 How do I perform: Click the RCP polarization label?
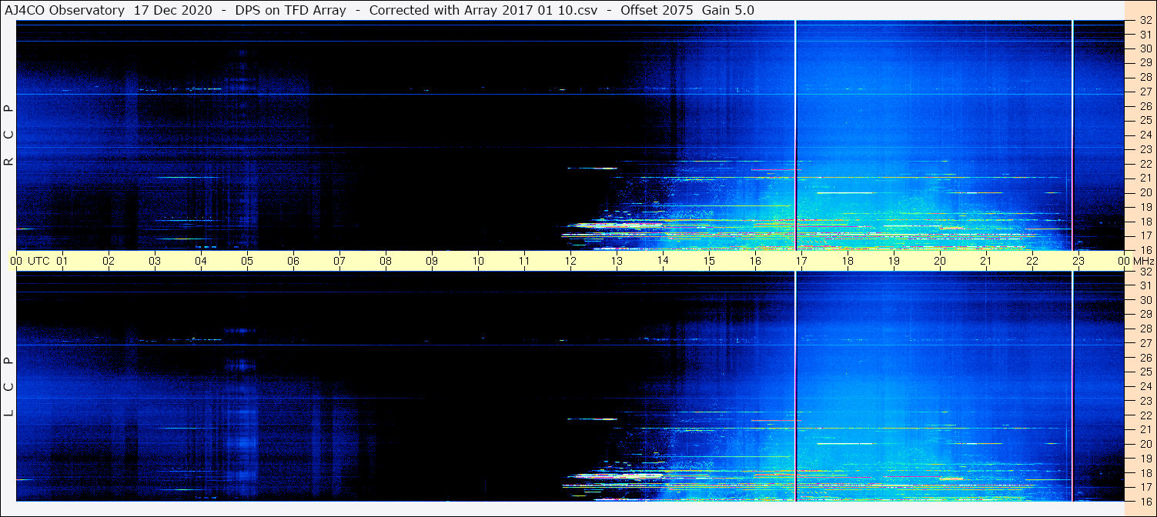tap(8, 136)
